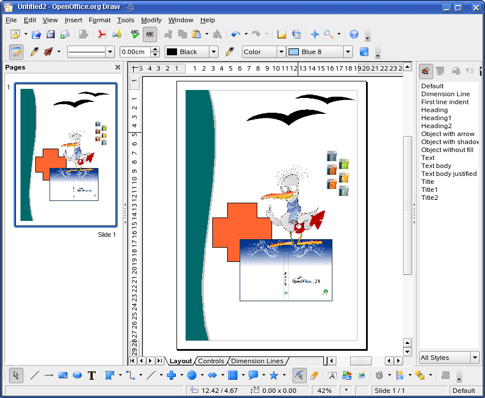Select the Line Ends with Arrow tool
The width and height of the screenshot is (485, 398).
coord(49,375)
